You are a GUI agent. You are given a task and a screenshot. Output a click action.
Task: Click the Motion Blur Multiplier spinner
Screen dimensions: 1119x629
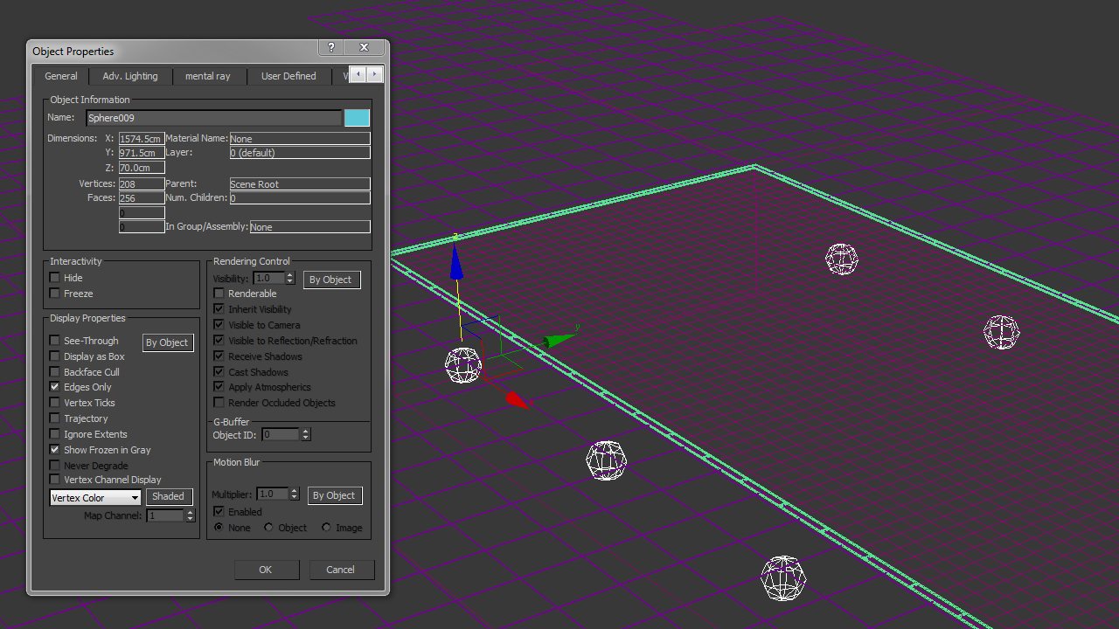click(295, 494)
